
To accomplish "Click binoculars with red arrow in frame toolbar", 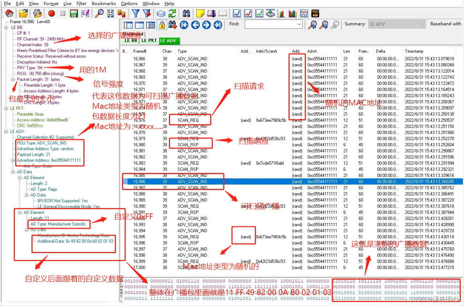I will pyautogui.click(x=173, y=25).
